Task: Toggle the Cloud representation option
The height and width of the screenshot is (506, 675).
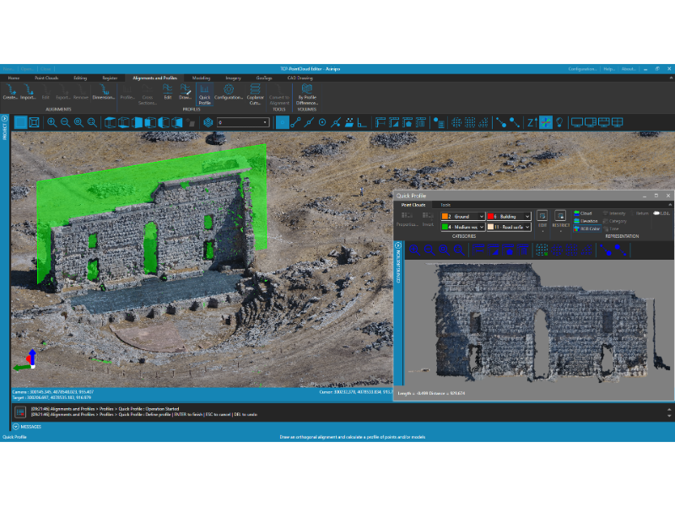Action: (583, 213)
